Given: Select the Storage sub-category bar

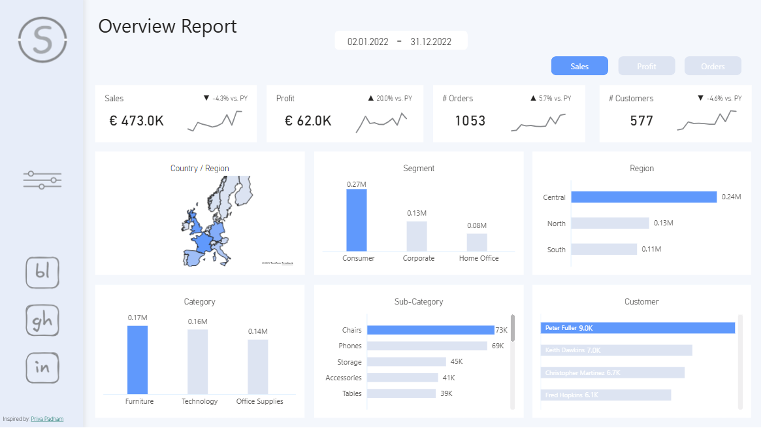Looking at the screenshot, I should click(407, 362).
